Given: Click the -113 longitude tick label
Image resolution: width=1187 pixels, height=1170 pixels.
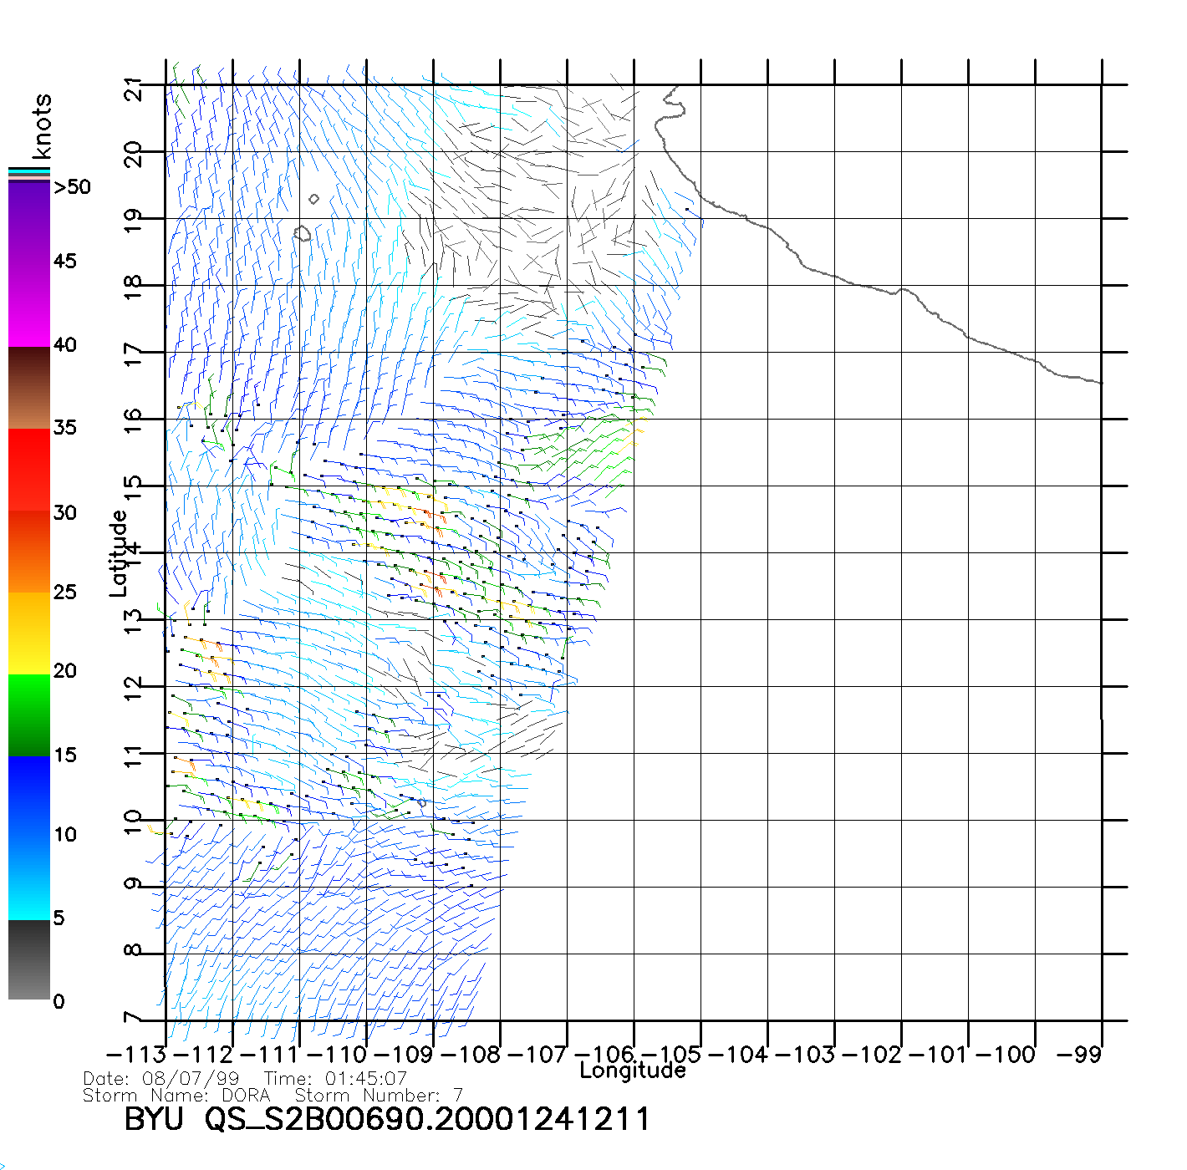Looking at the screenshot, I should 136,1054.
